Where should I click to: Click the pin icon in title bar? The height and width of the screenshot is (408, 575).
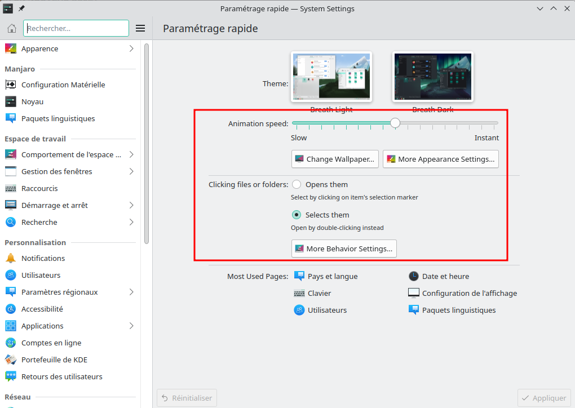pos(21,8)
